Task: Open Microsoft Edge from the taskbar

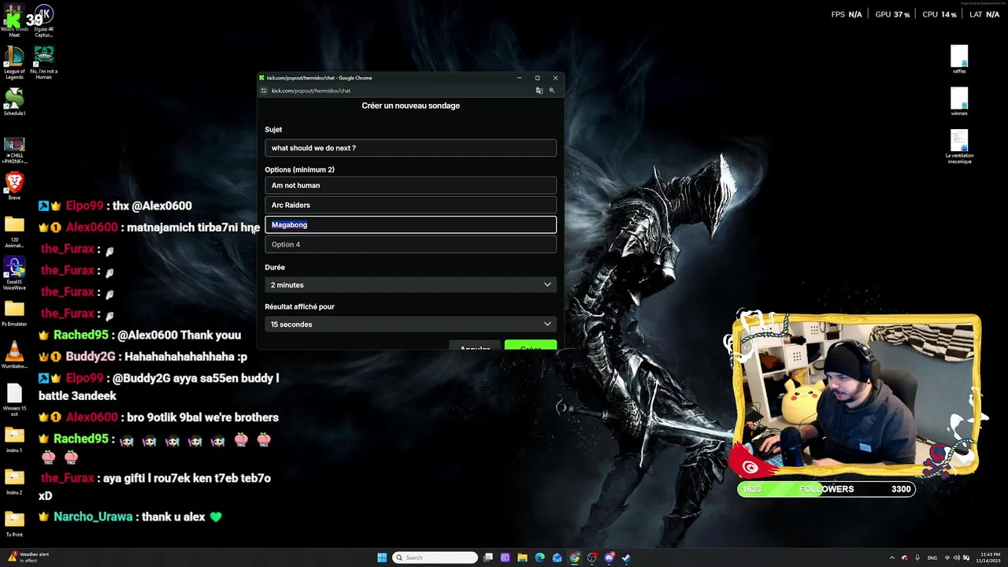Action: (x=539, y=558)
